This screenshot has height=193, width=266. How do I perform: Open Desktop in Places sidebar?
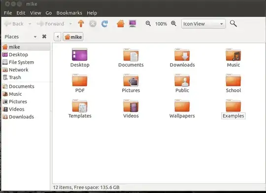26,54
